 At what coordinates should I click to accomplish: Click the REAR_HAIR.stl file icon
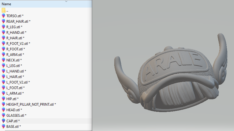coord(3,22)
